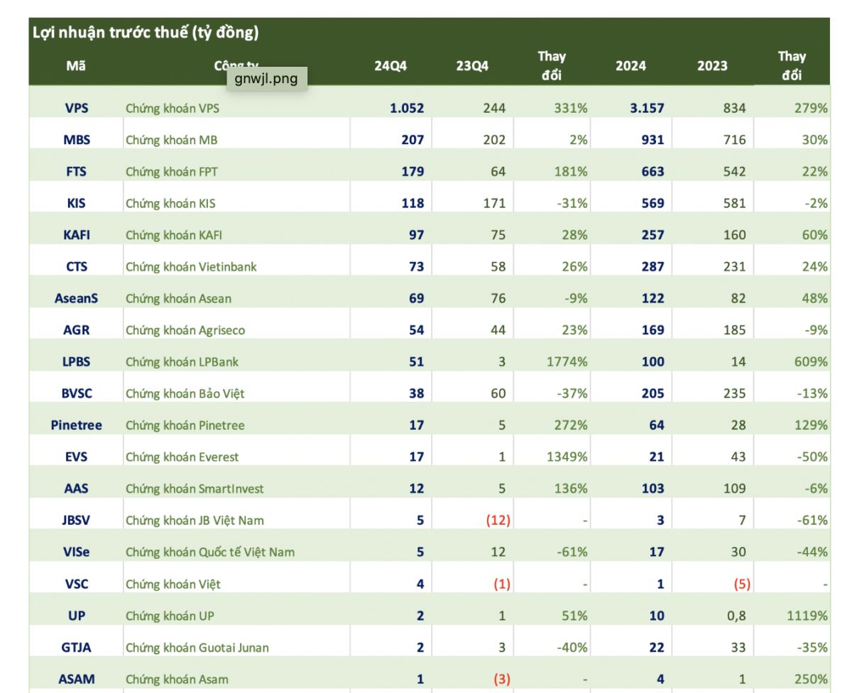Click the 931 value in MBS row

pos(652,140)
